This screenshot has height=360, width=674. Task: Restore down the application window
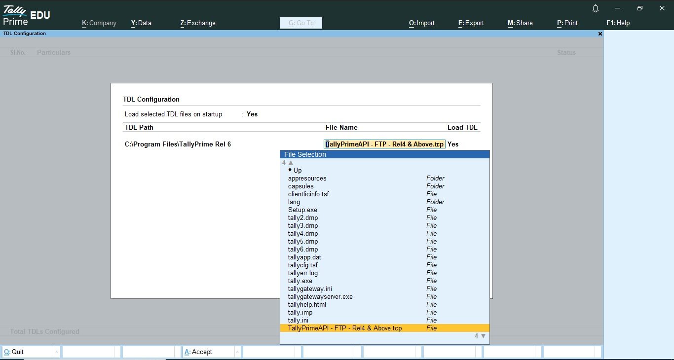[640, 8]
